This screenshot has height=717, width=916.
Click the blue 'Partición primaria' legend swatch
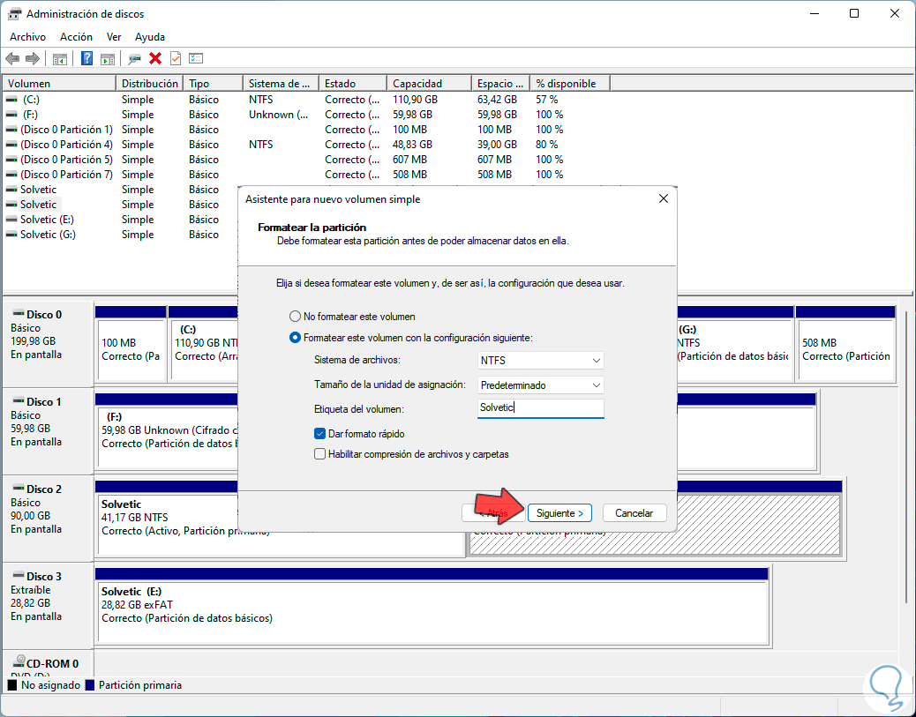pyautogui.click(x=90, y=685)
